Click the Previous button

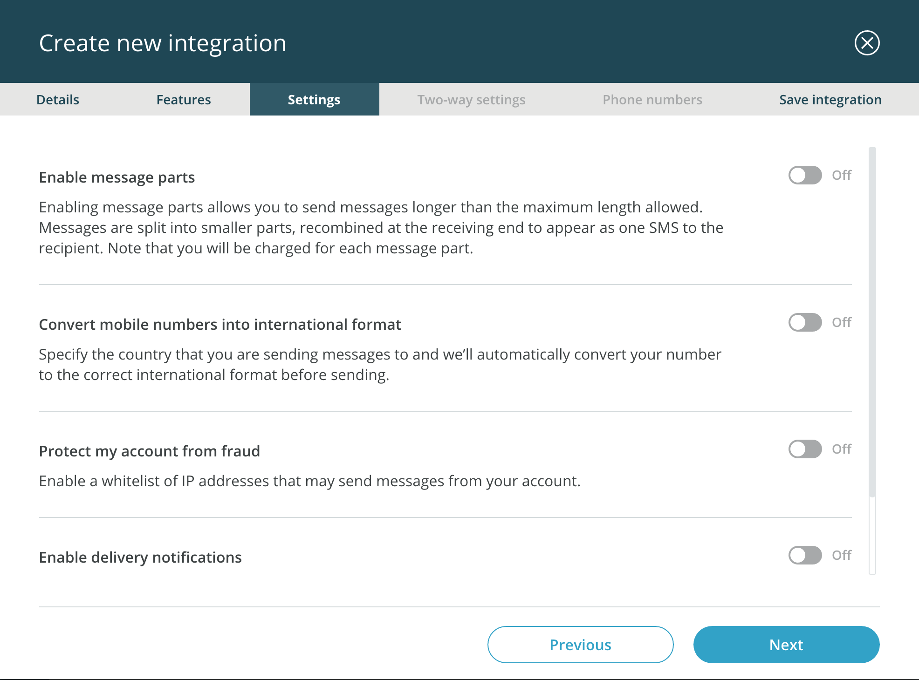tap(580, 645)
